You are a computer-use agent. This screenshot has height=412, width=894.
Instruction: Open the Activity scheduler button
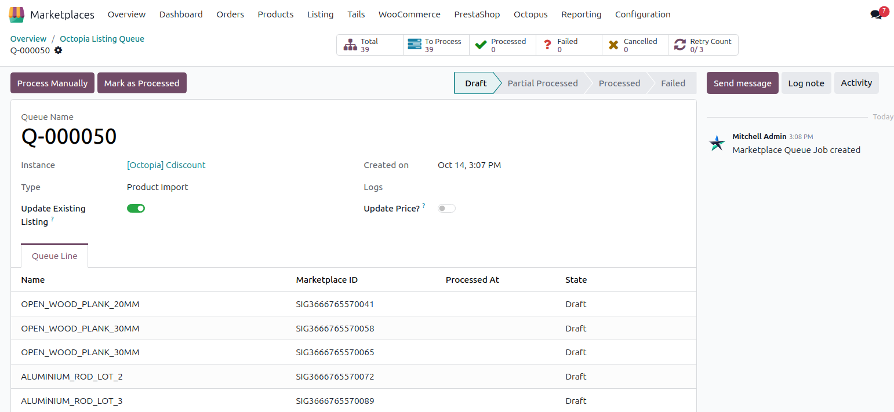856,83
